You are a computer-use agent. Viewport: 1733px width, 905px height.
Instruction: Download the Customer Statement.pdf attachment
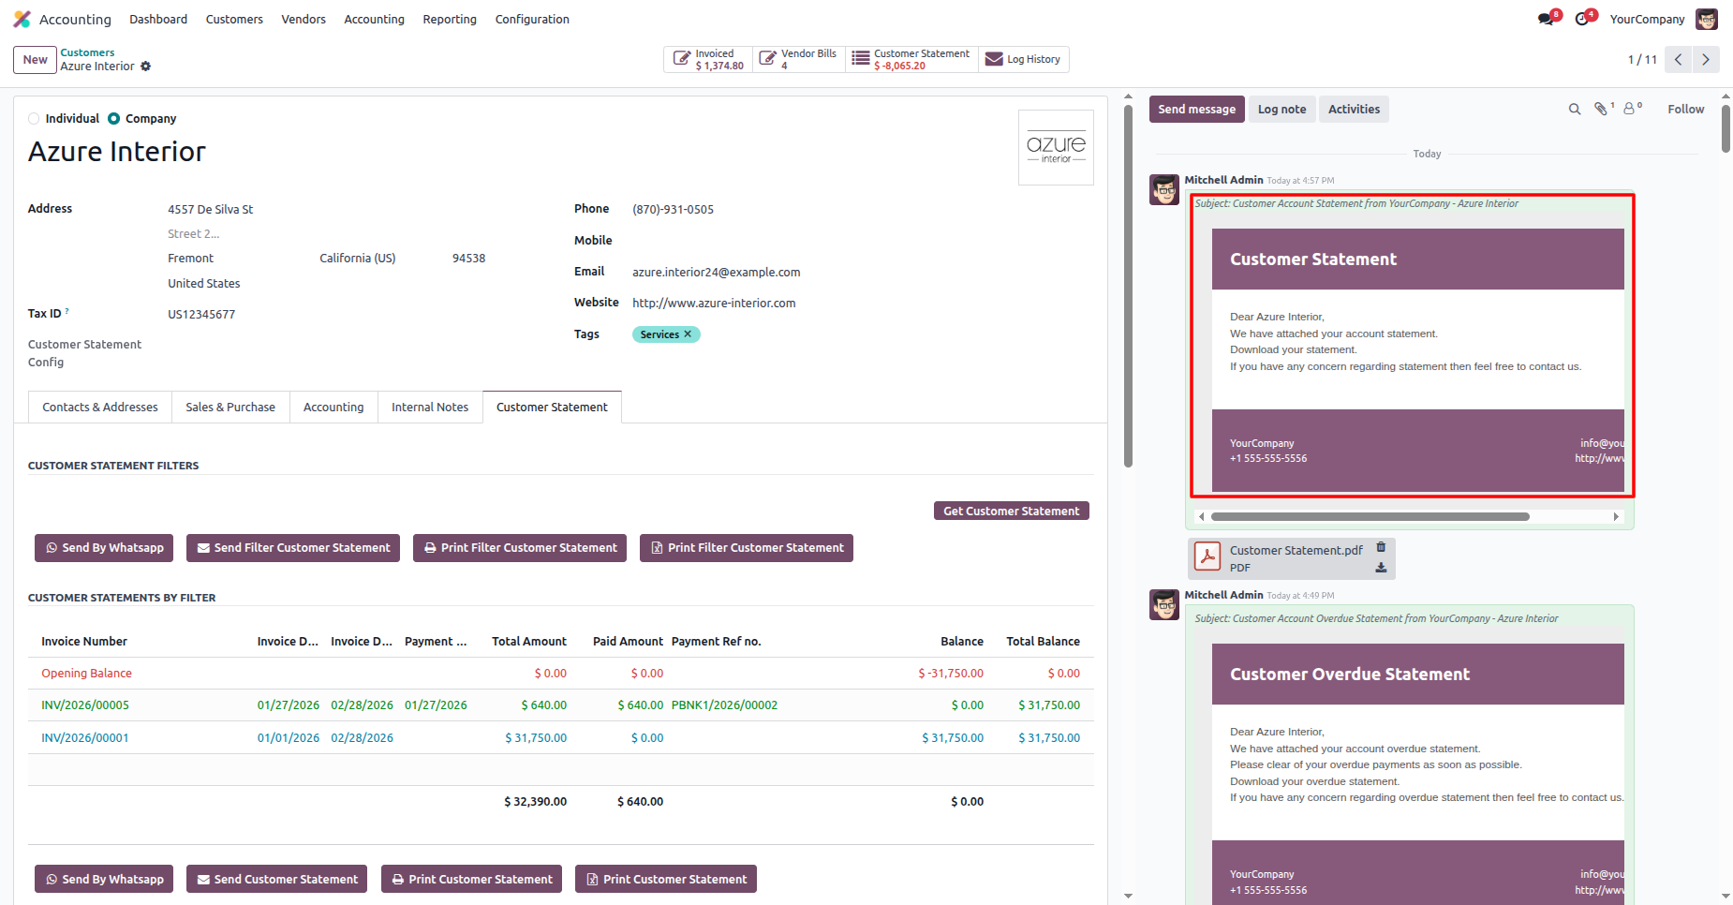(1381, 568)
